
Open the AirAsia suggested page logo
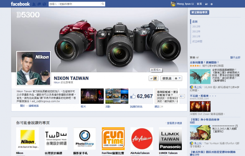(x=142, y=139)
